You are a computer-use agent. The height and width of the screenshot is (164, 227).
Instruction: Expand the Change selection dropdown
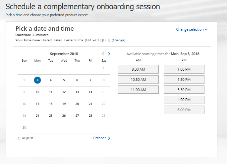(x=192, y=29)
